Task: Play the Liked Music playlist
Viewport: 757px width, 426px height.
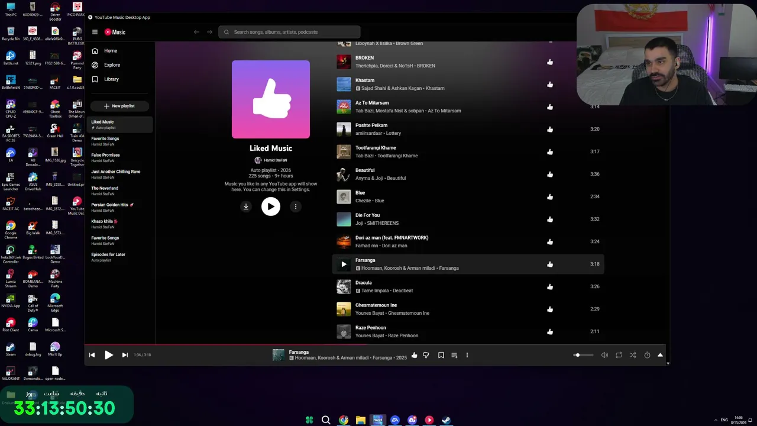Action: [x=271, y=206]
